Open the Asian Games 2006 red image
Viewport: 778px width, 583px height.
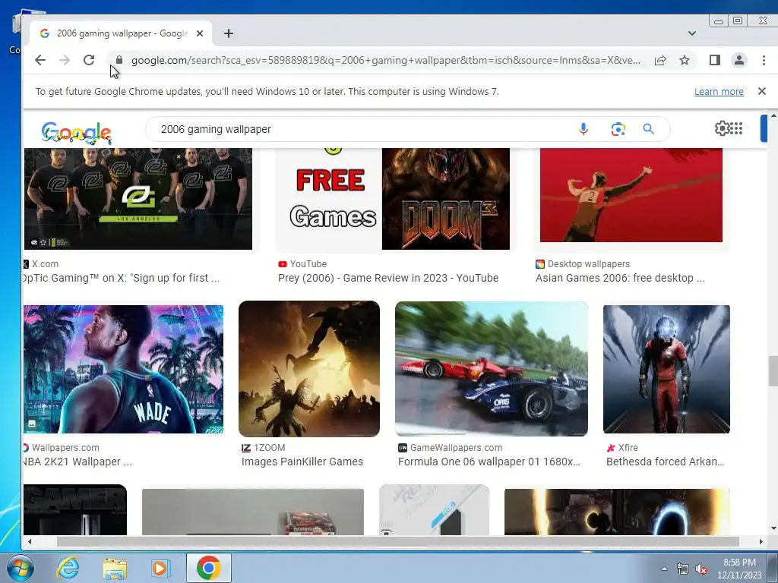[x=631, y=195]
